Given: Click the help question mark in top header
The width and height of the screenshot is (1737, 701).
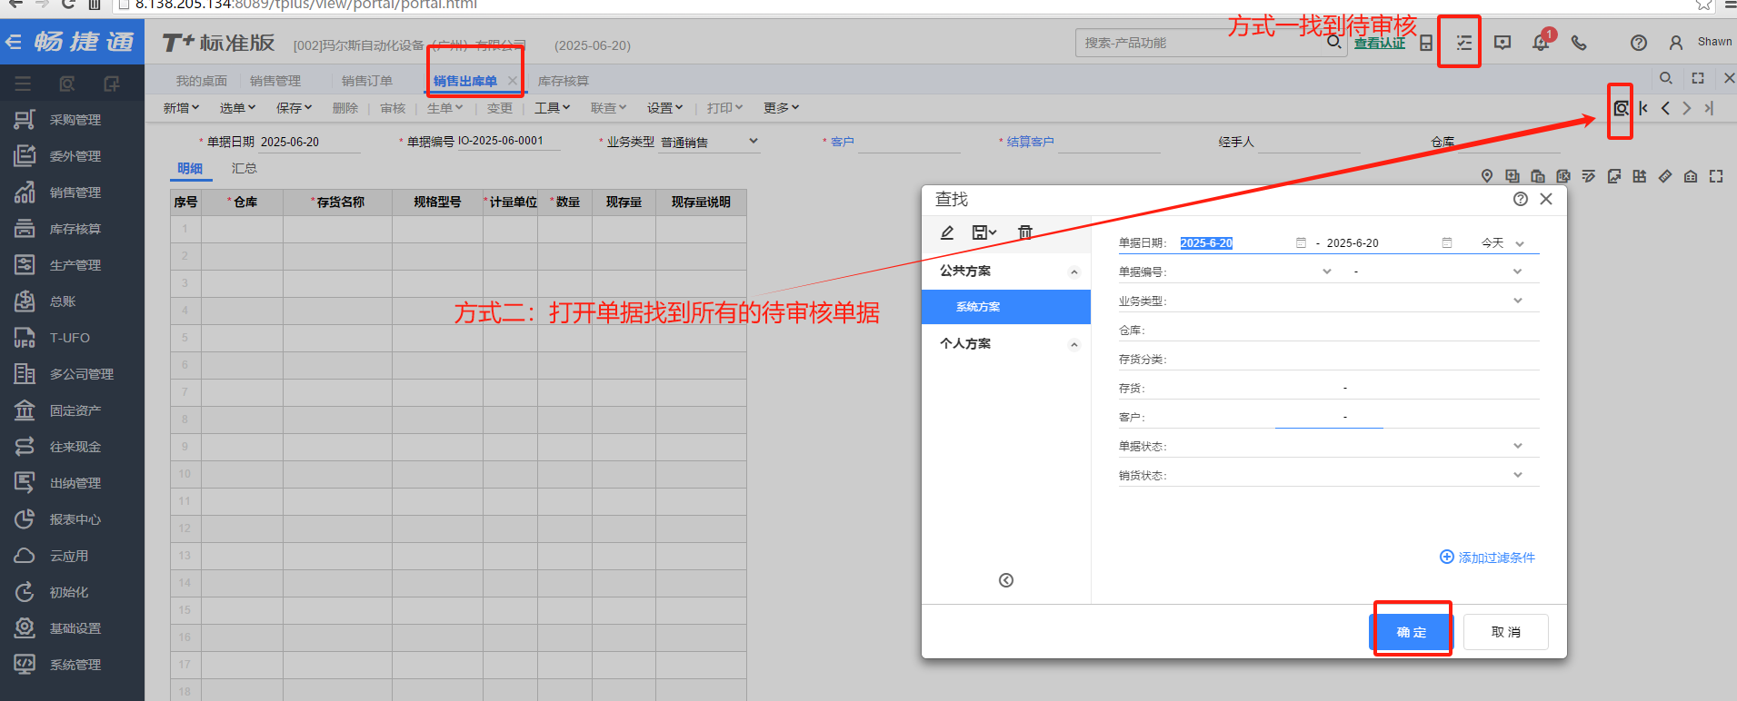Looking at the screenshot, I should tap(1639, 43).
